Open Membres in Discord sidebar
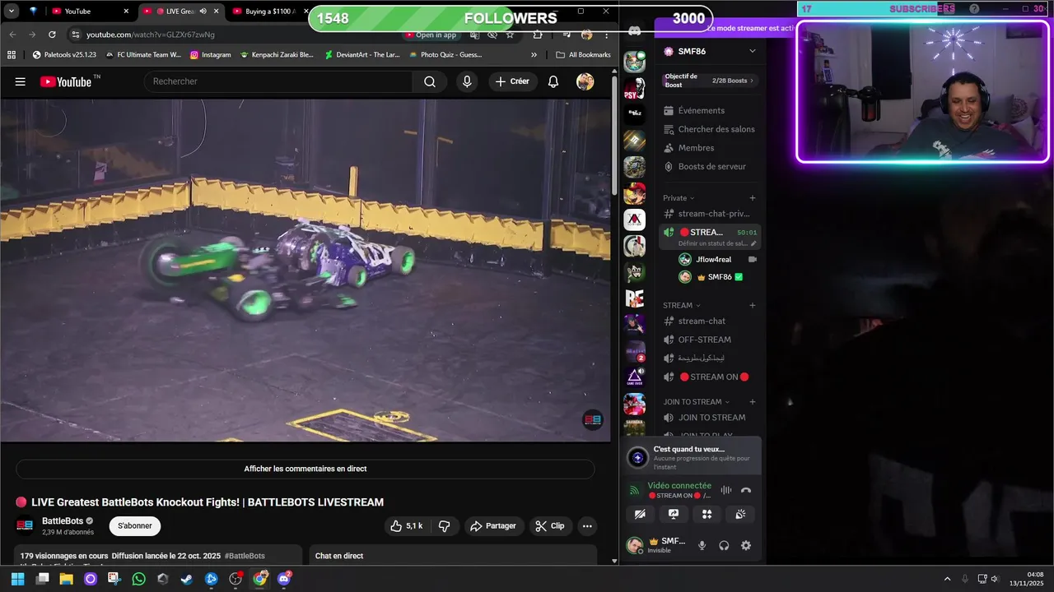Image resolution: width=1054 pixels, height=592 pixels. click(x=710, y=148)
